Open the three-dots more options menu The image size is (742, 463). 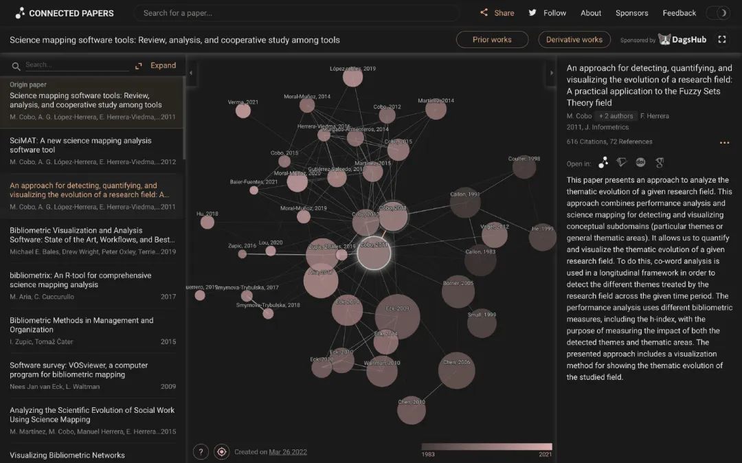click(725, 142)
